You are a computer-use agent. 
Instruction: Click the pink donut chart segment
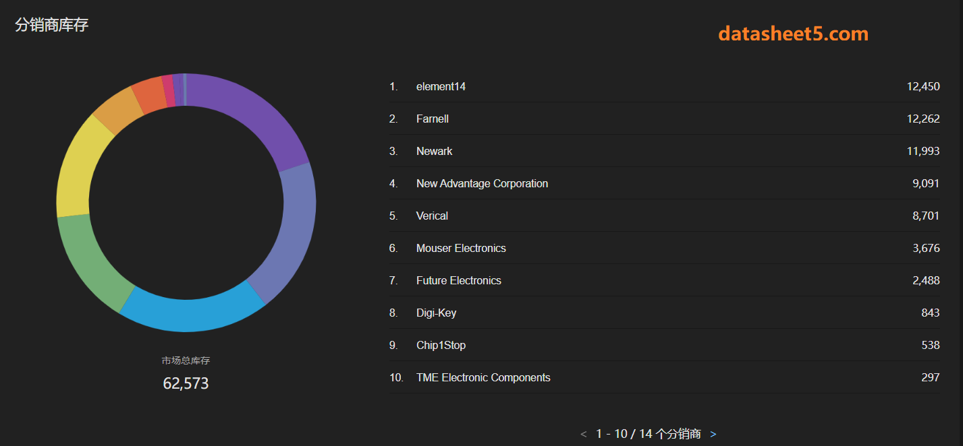[168, 90]
